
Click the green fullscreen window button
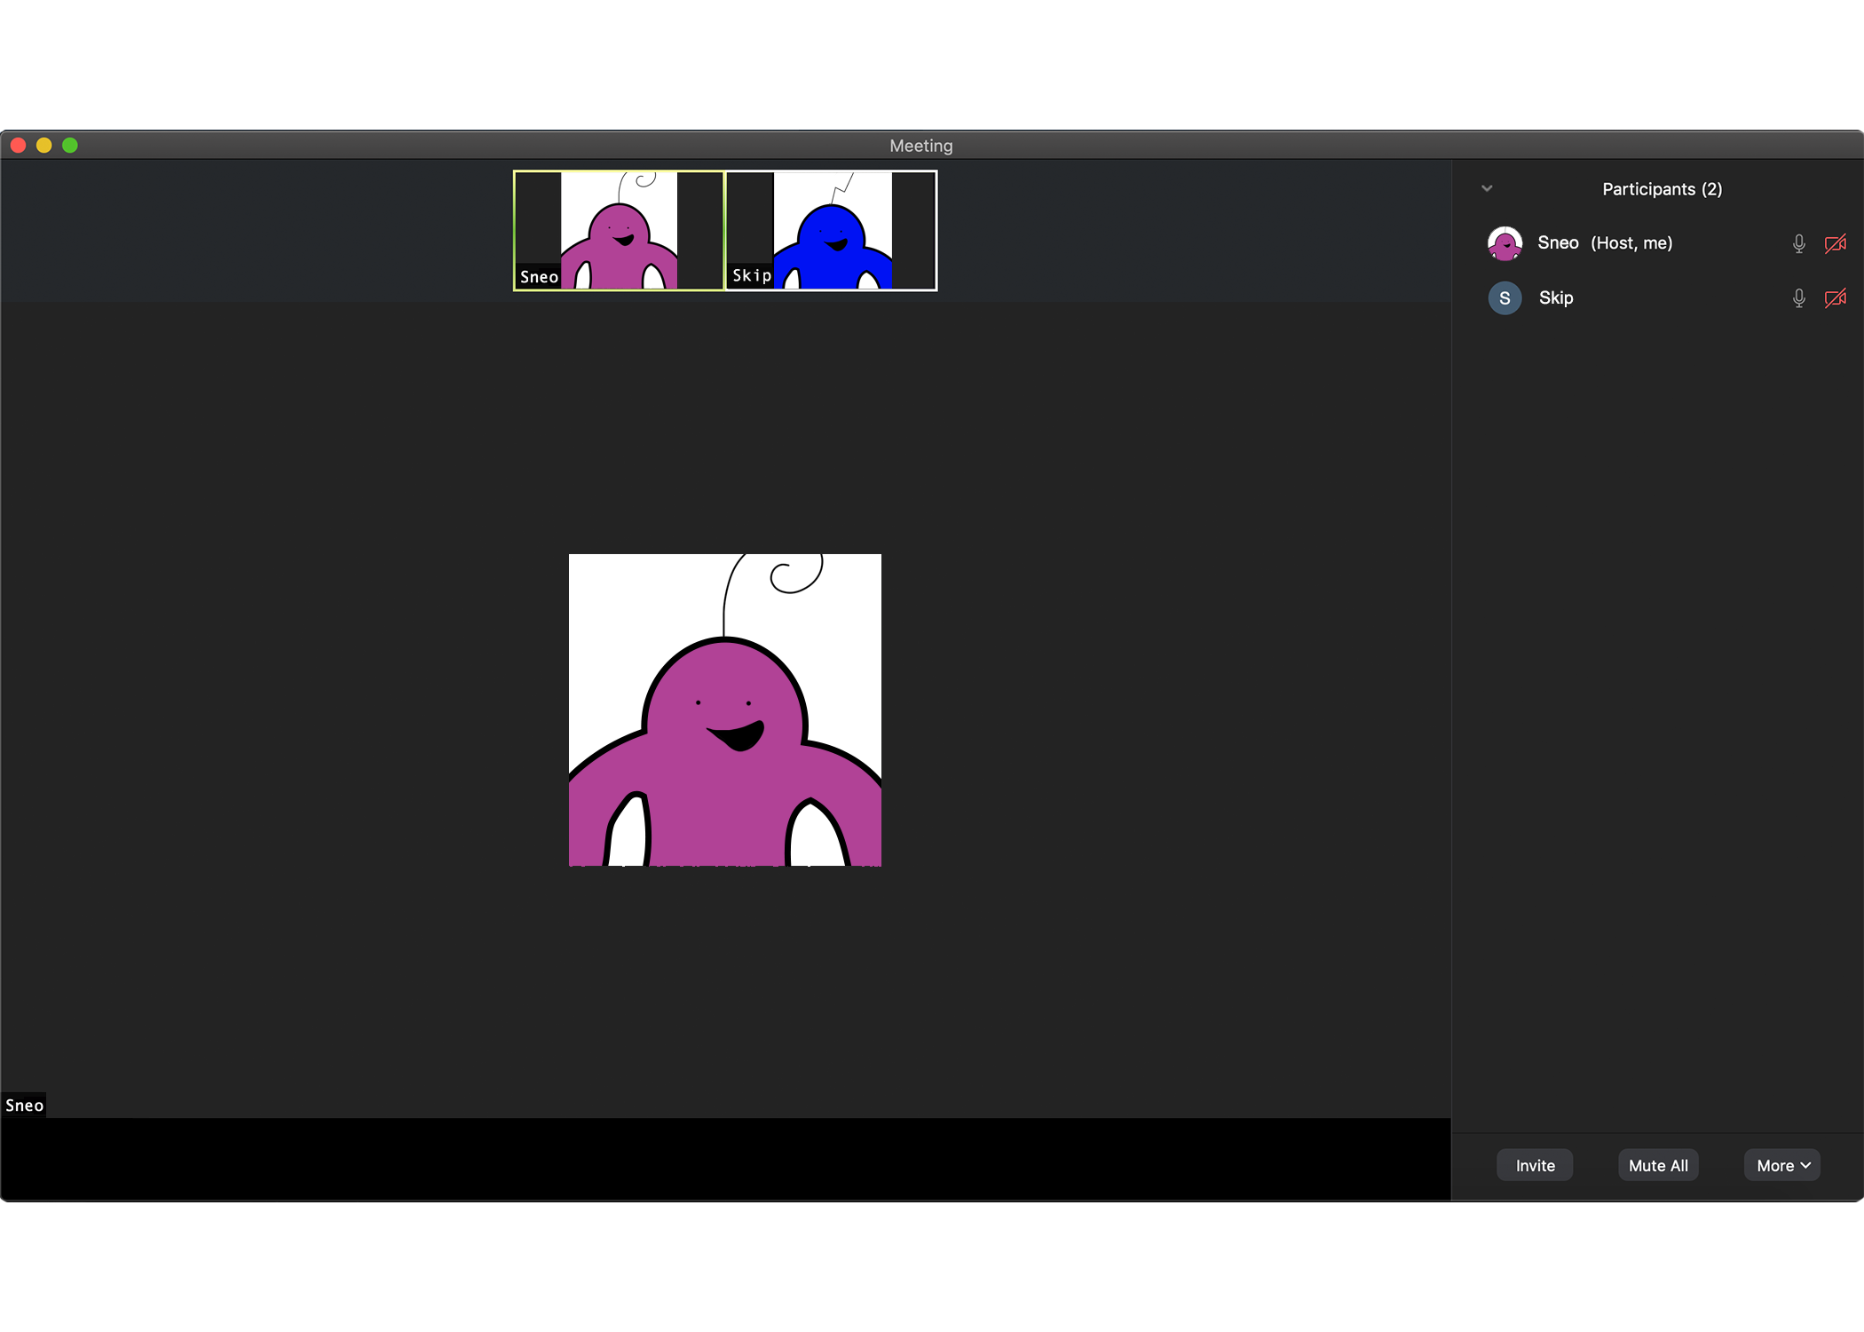click(x=70, y=146)
